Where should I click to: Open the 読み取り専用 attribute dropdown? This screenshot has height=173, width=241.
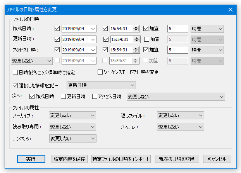tap(72, 127)
